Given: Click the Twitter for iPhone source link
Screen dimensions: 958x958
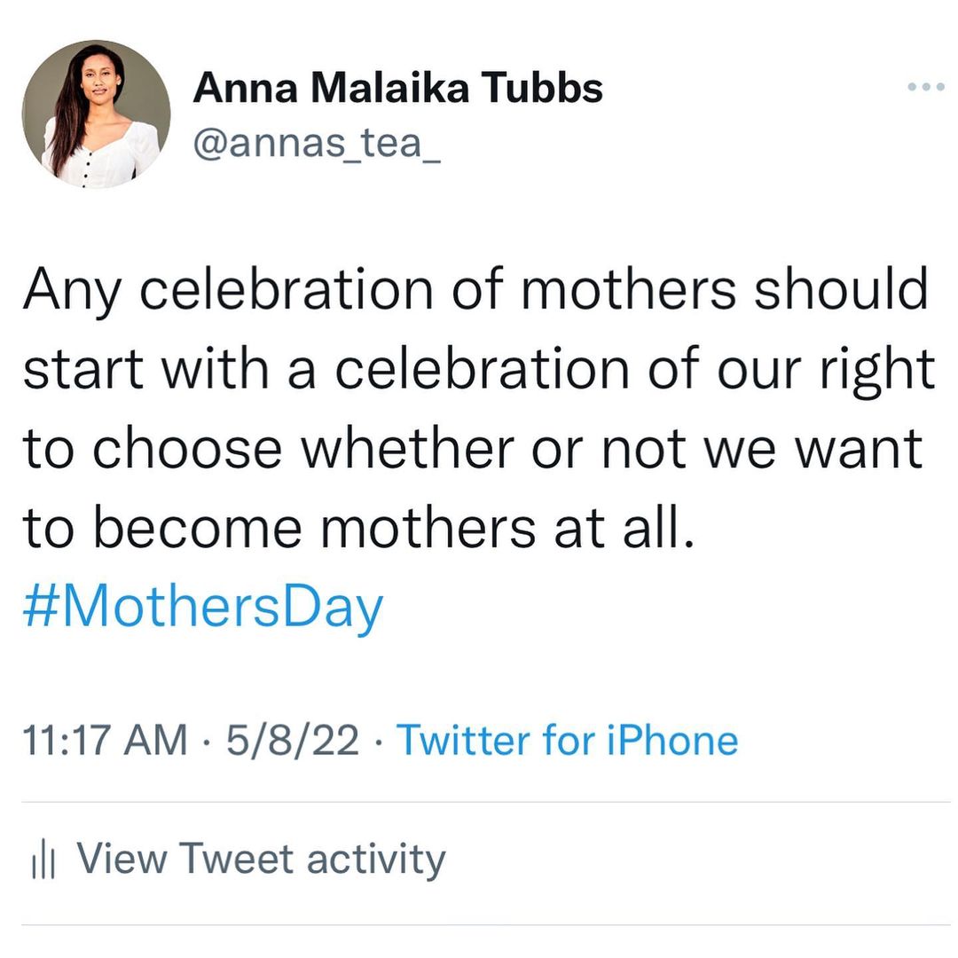Looking at the screenshot, I should point(566,740).
